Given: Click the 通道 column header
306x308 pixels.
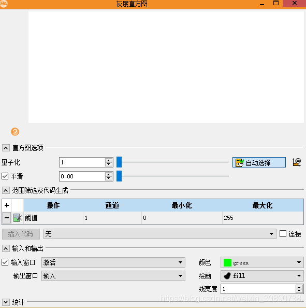Looking at the screenshot, I should (112, 205).
